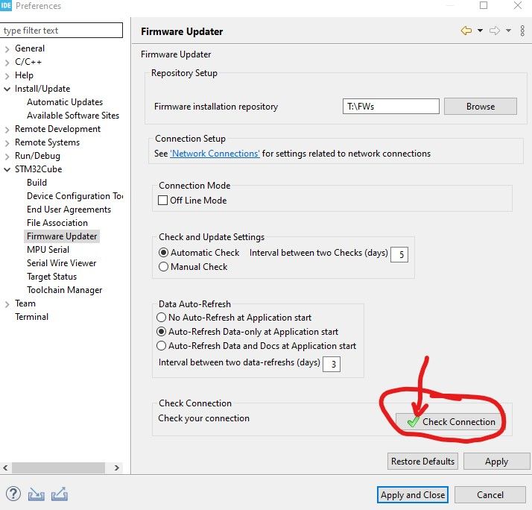The height and width of the screenshot is (510, 532).
Task: Click the data-refreshs interval days field
Action: click(331, 364)
